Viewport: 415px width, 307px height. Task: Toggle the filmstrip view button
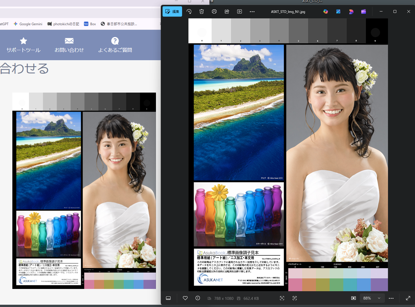click(168, 298)
